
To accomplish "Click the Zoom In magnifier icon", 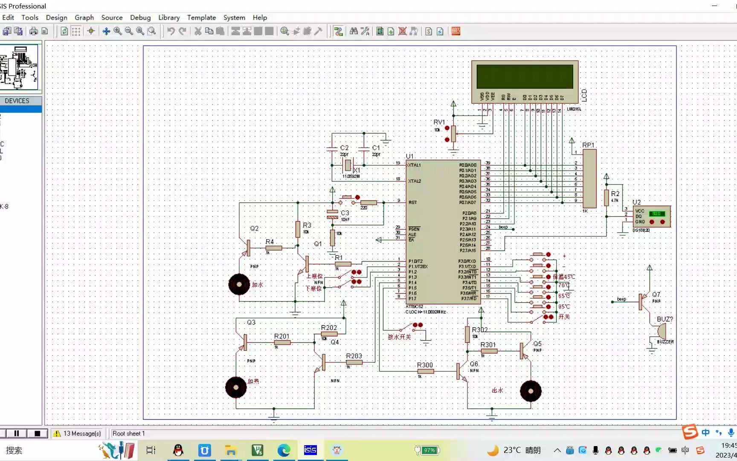I will coord(117,31).
